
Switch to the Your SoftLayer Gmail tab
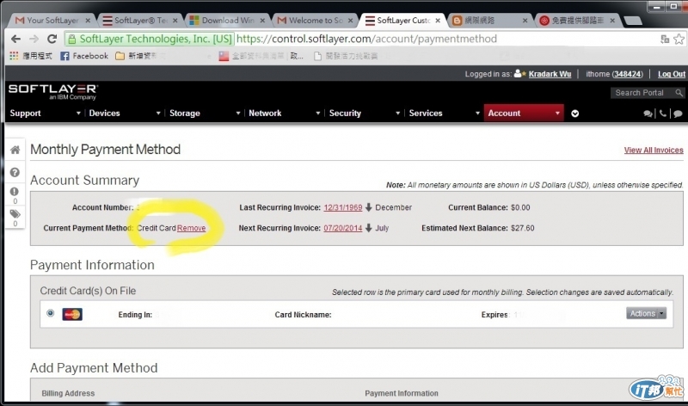click(x=52, y=20)
